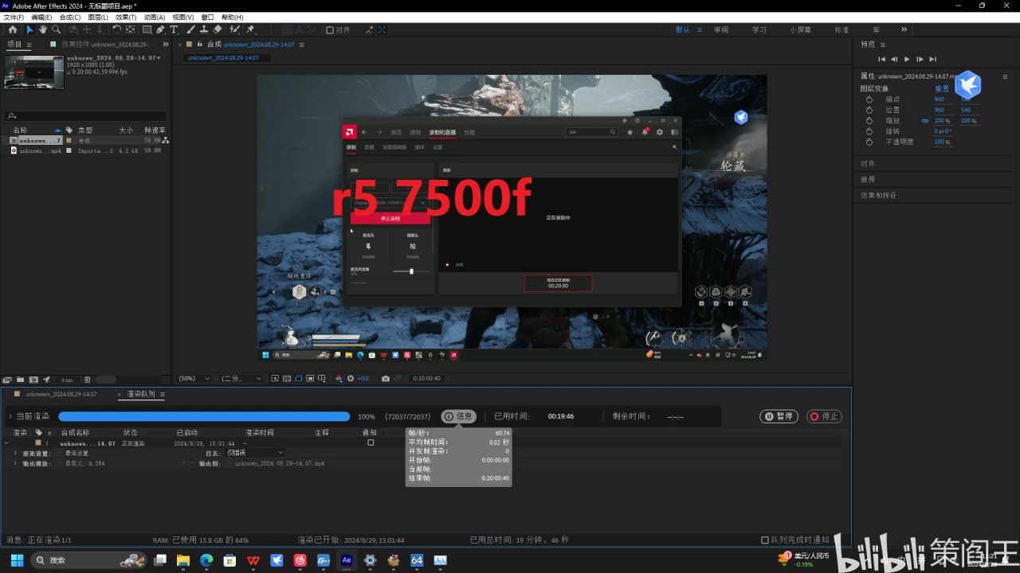The width and height of the screenshot is (1020, 573).
Task: Expand Render Settings for the queued item
Action: point(15,453)
